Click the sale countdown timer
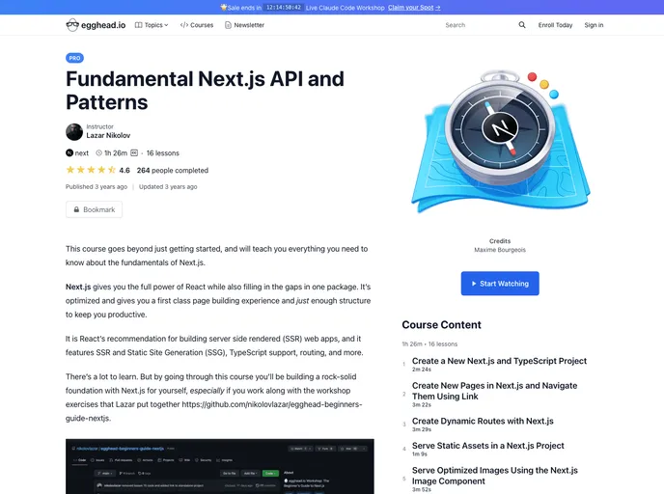Image resolution: width=664 pixels, height=494 pixels. pos(284,7)
